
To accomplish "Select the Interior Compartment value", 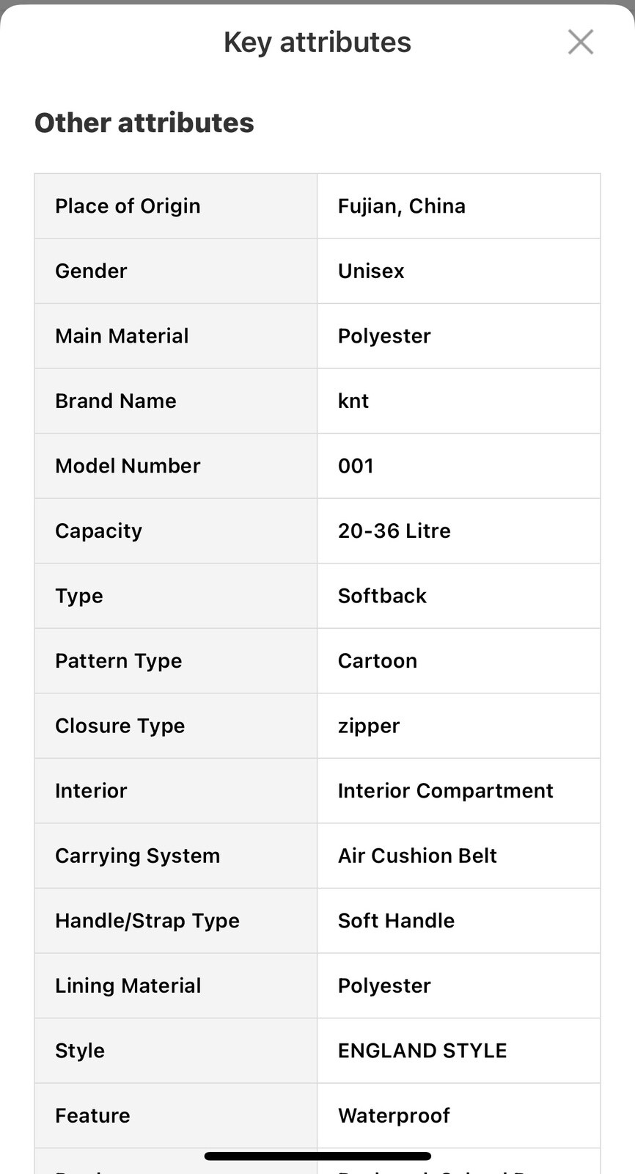I will [446, 791].
